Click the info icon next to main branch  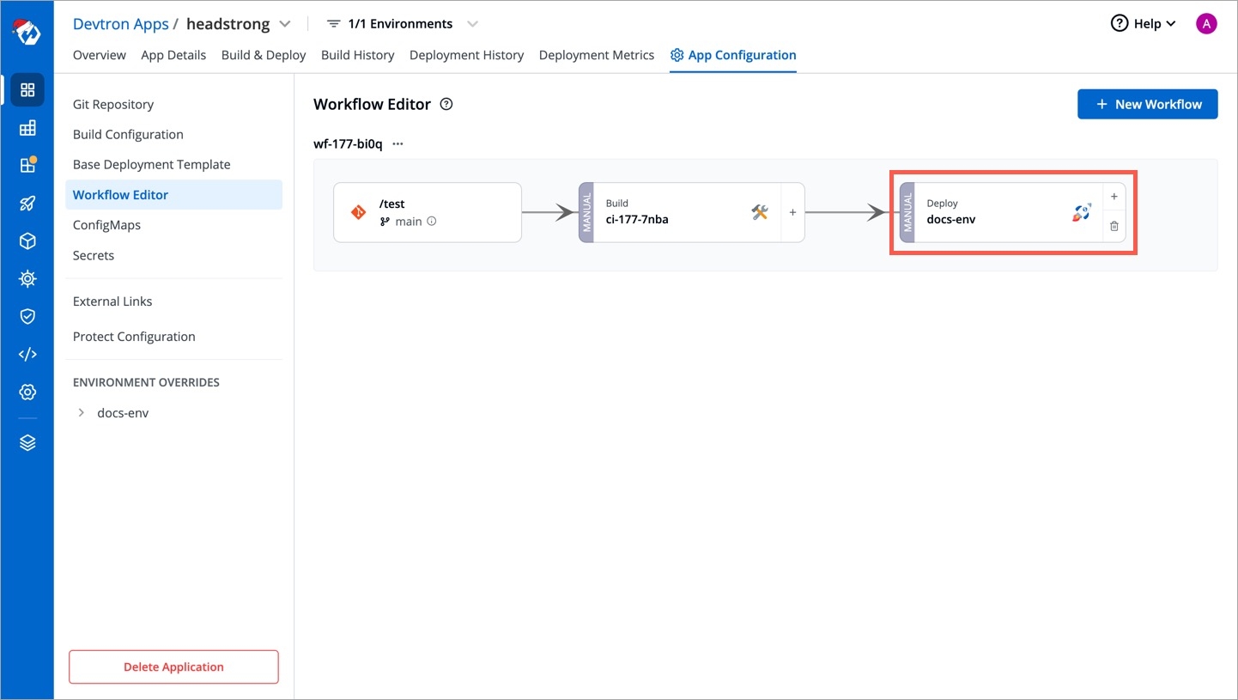[x=432, y=222]
